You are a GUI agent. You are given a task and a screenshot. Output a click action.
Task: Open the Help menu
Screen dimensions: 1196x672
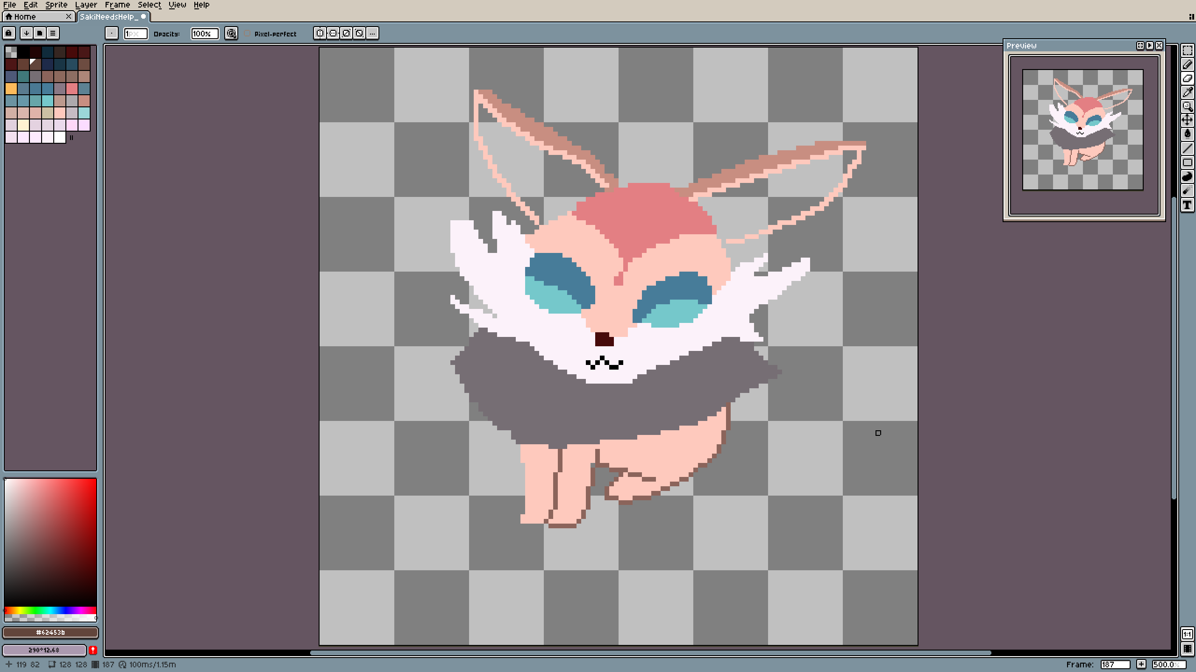tap(202, 5)
